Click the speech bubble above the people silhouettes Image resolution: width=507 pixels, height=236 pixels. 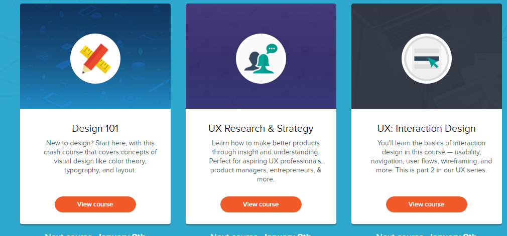tap(272, 49)
